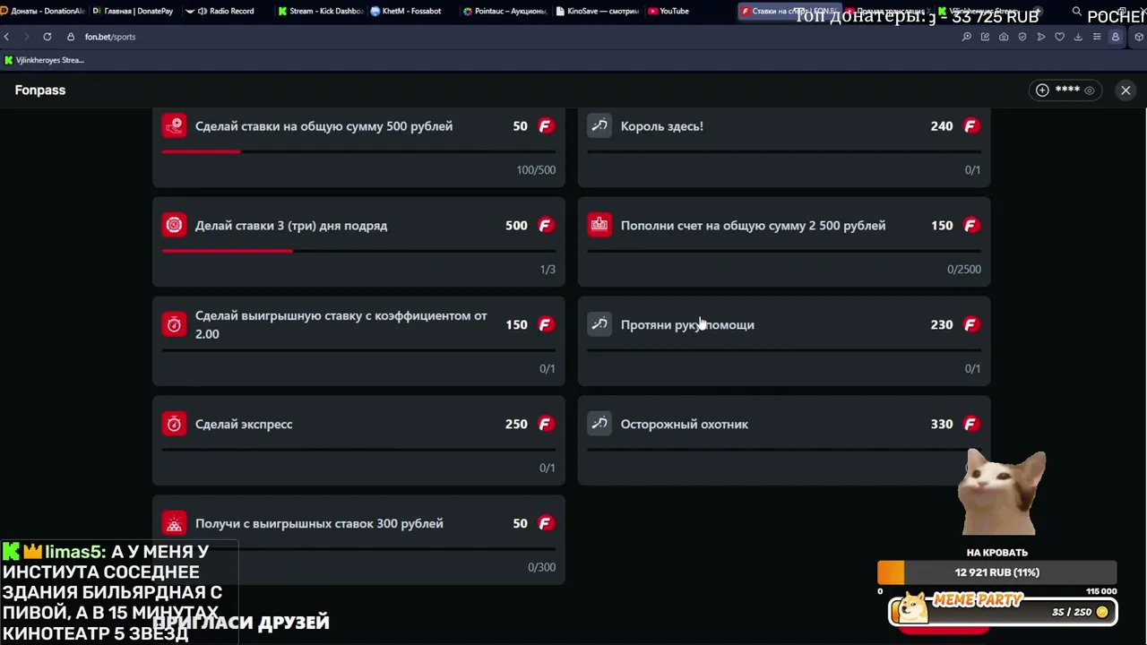1147x645 pixels.
Task: Click F coin on 'Сделай выигрышную ставку' card
Action: (x=545, y=325)
